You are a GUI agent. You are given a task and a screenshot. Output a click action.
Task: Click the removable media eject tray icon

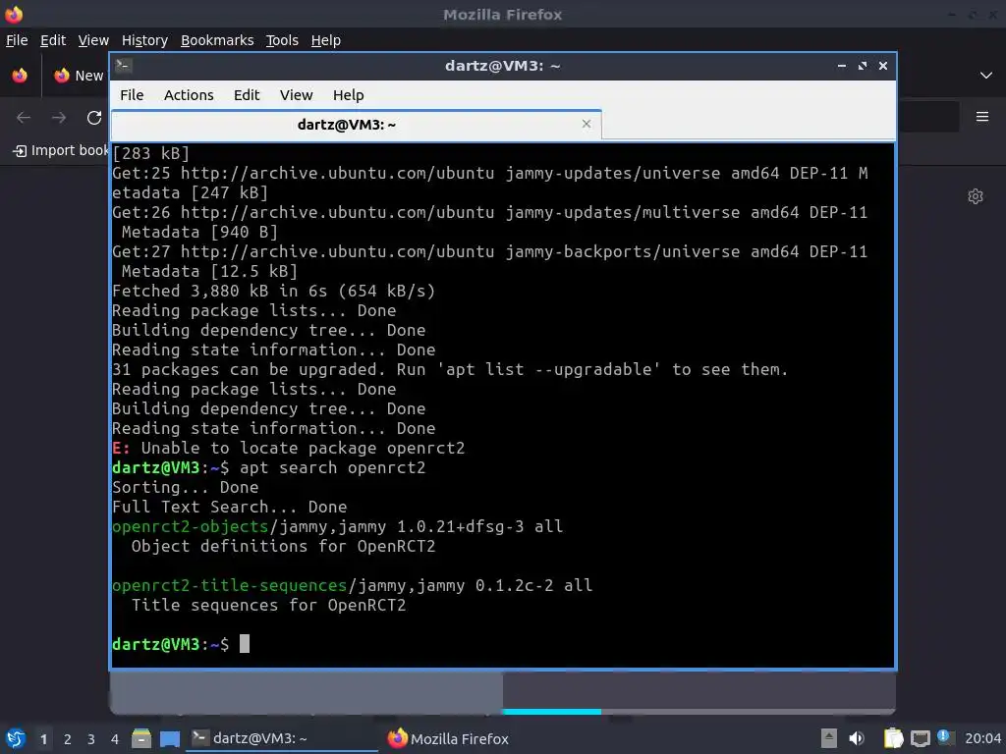pyautogui.click(x=828, y=738)
